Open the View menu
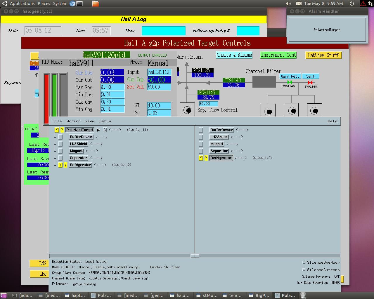Screen dimensions: 374x299 (90, 121)
